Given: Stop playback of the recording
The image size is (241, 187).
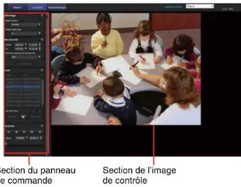Looking at the screenshot, I should point(16,132).
